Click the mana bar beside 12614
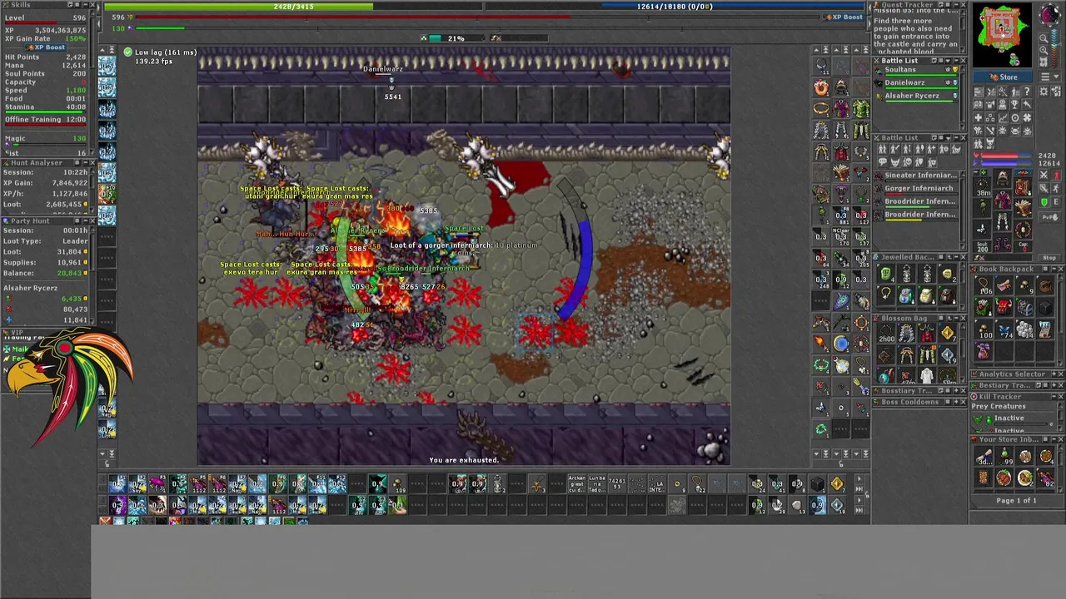Screen dimensions: 1066x599 tap(1005, 163)
